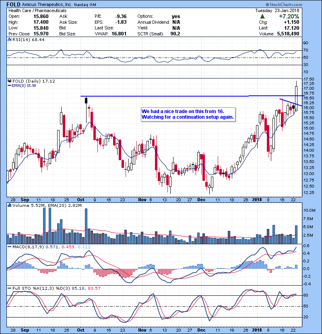Select the Prev Close value 15.970
The width and height of the screenshot is (322, 334).
(x=41, y=34)
